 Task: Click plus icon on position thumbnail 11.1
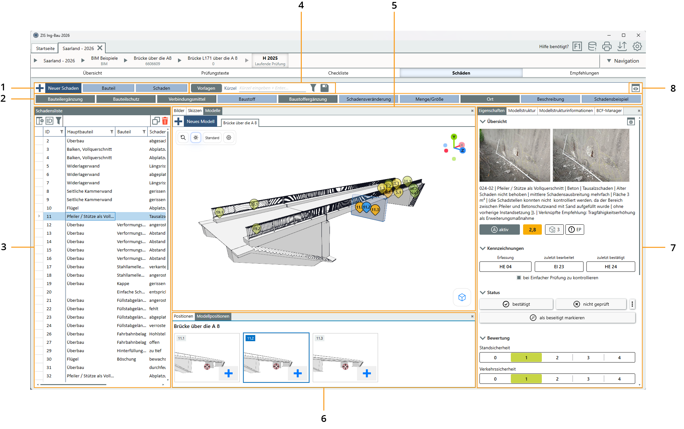click(x=228, y=373)
